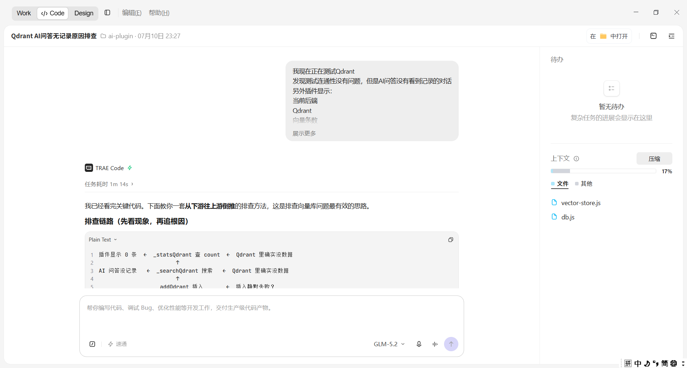Click the context info icon

[x=576, y=159]
